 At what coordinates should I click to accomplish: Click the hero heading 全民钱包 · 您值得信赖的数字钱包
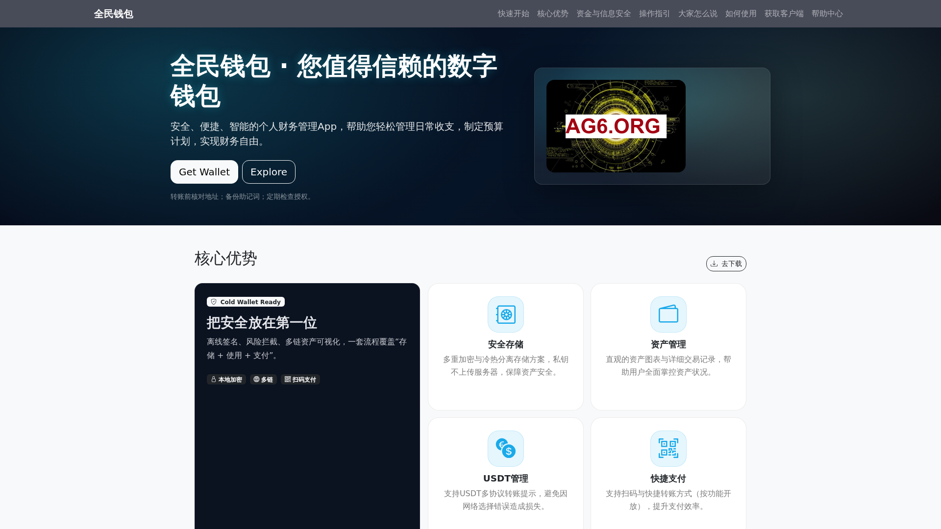(334, 81)
